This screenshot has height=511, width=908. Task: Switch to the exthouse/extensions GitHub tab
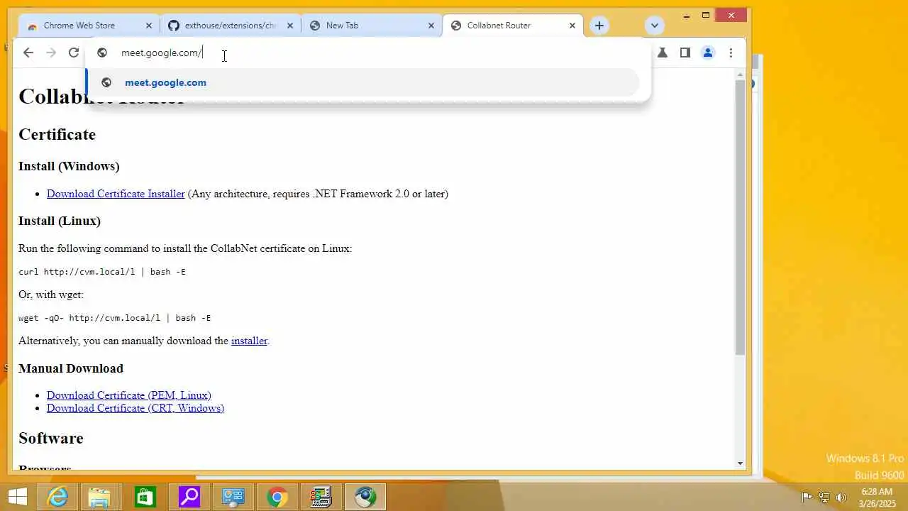coord(231,26)
